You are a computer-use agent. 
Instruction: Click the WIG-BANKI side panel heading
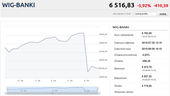point(121,27)
